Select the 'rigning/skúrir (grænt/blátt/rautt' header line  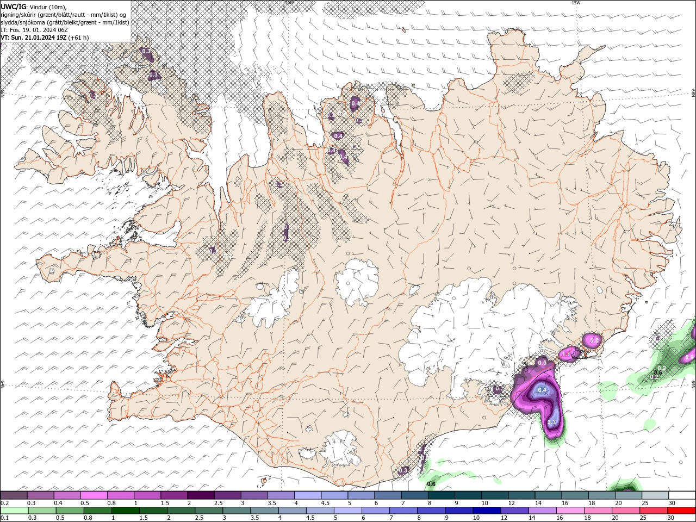click(63, 15)
